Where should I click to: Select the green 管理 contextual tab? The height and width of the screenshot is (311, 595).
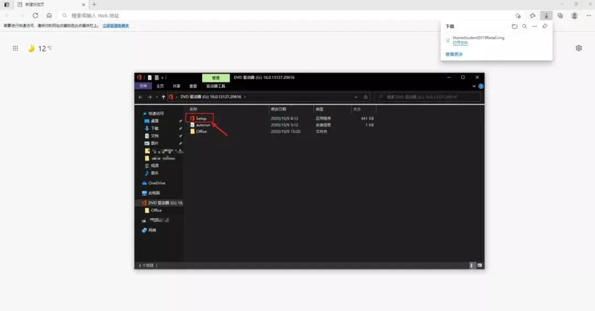pyautogui.click(x=216, y=77)
